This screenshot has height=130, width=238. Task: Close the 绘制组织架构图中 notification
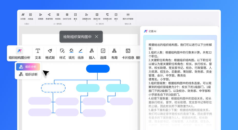click(96, 37)
